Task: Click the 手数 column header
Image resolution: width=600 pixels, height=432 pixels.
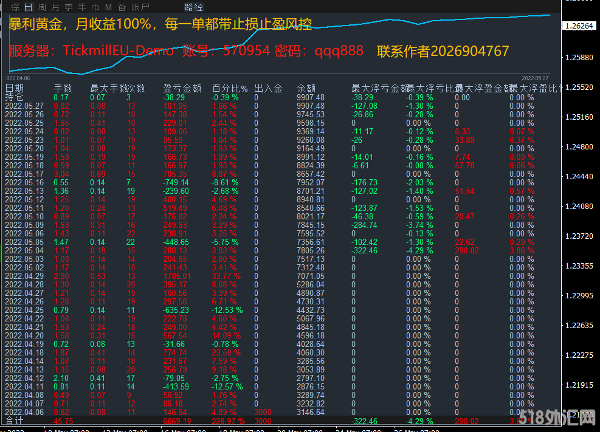Action: pos(63,88)
